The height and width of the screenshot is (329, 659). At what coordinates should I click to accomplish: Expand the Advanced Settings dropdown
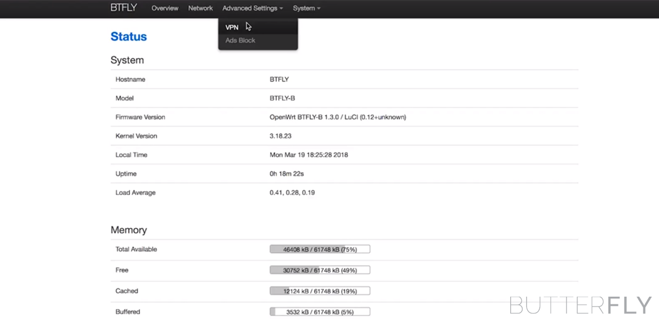253,8
